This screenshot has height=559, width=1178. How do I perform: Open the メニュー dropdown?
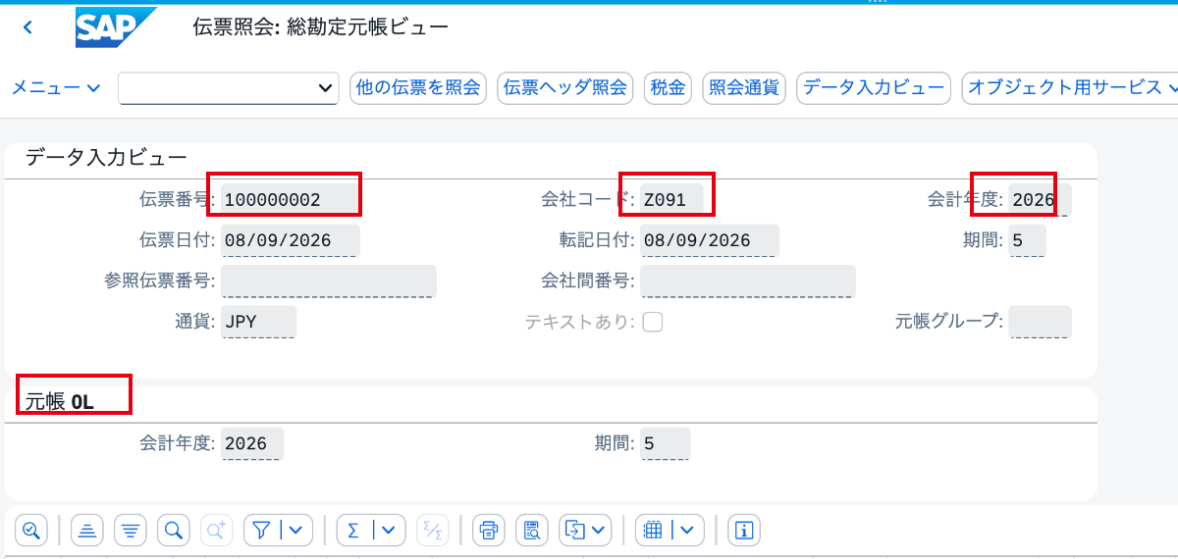(x=56, y=87)
